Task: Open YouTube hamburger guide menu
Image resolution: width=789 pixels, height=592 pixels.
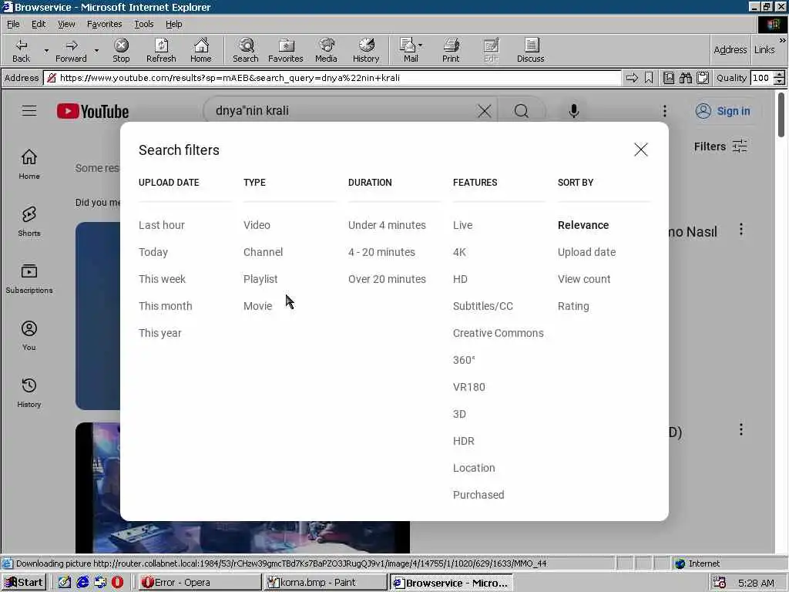Action: 29,111
